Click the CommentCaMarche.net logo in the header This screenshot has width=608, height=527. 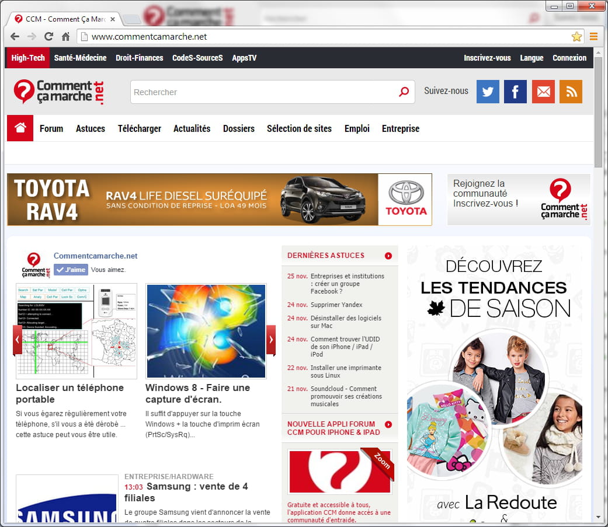(x=59, y=92)
